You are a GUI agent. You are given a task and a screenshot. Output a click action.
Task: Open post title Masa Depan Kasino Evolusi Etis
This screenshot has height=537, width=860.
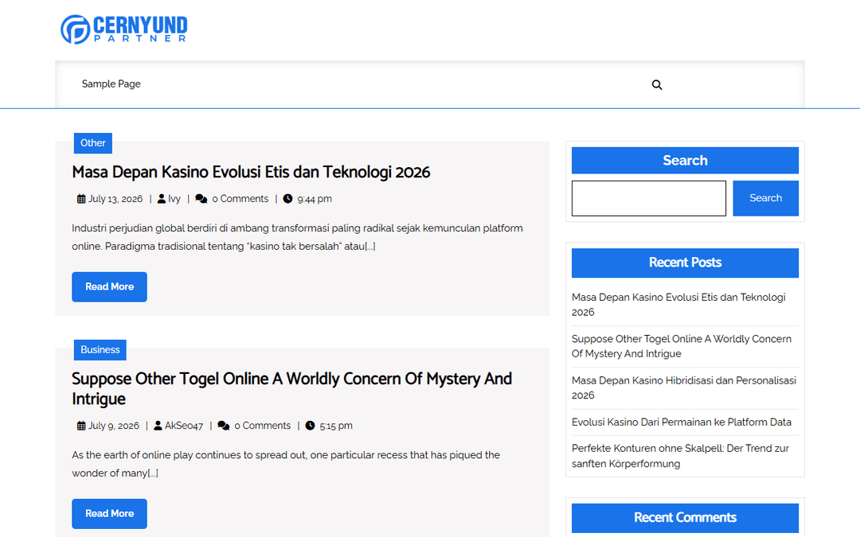point(251,172)
